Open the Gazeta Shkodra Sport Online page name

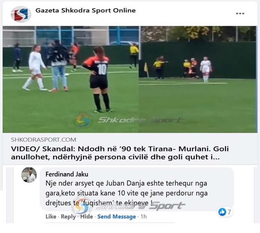(85, 10)
